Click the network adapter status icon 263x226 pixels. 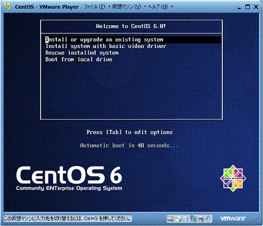[x=193, y=219]
